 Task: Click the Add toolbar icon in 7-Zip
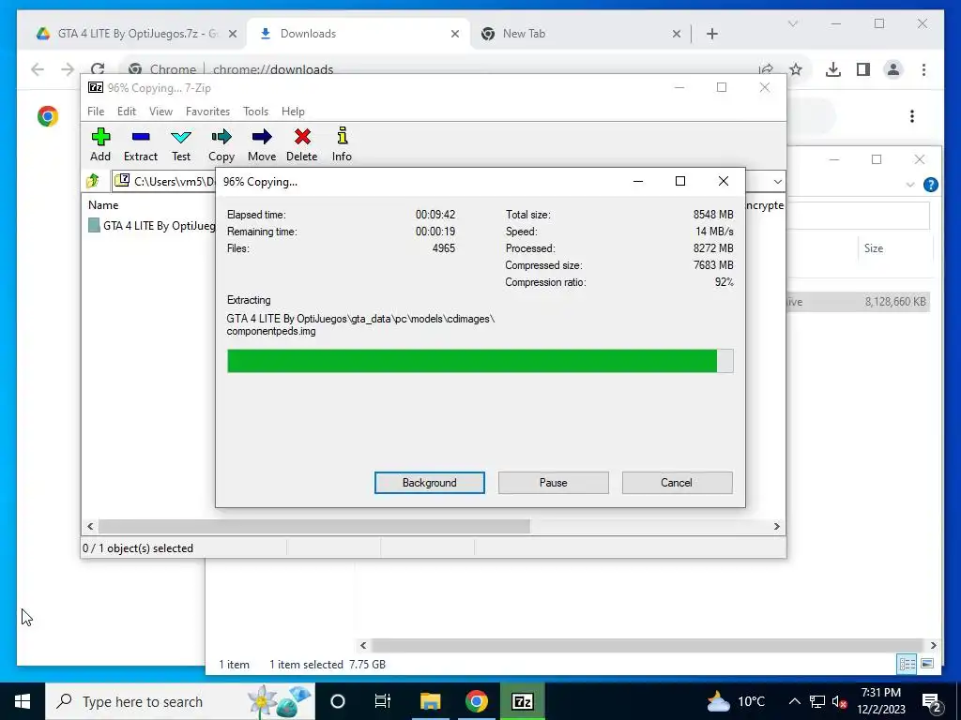(x=100, y=144)
